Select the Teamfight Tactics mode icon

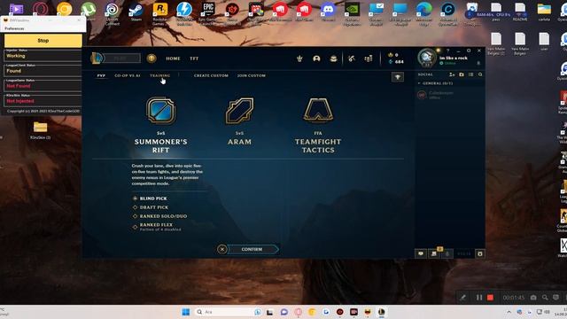pos(318,110)
